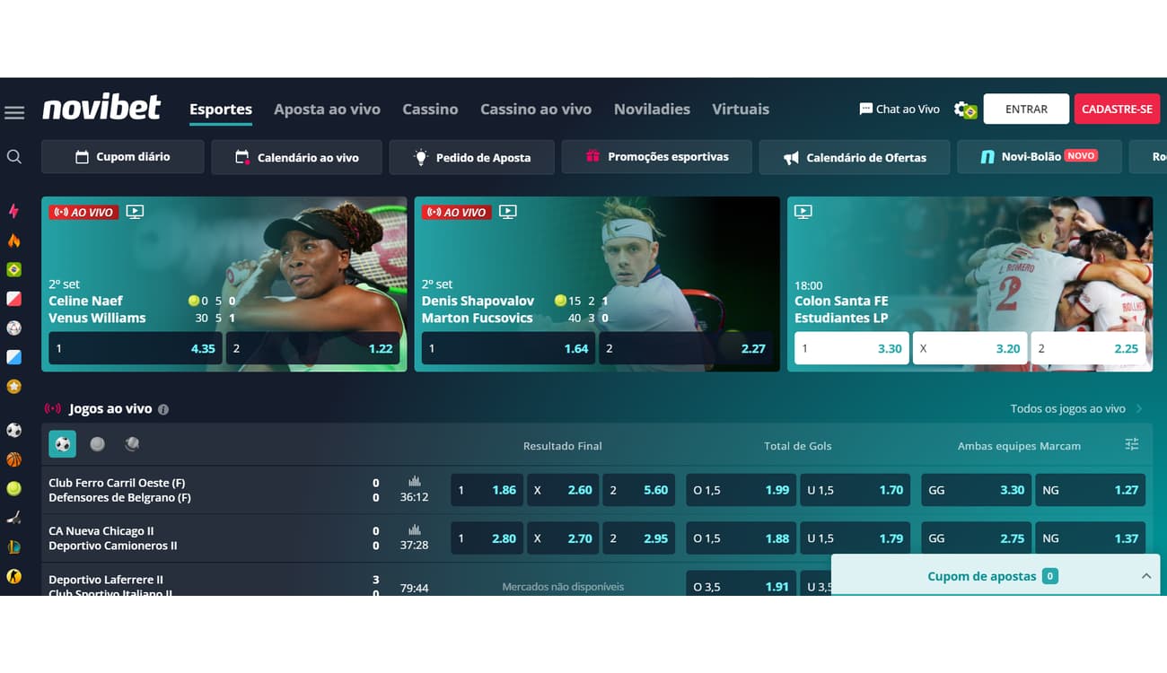
Task: Select GG odds 3.30 for Club Ferro match
Action: [x=977, y=490]
